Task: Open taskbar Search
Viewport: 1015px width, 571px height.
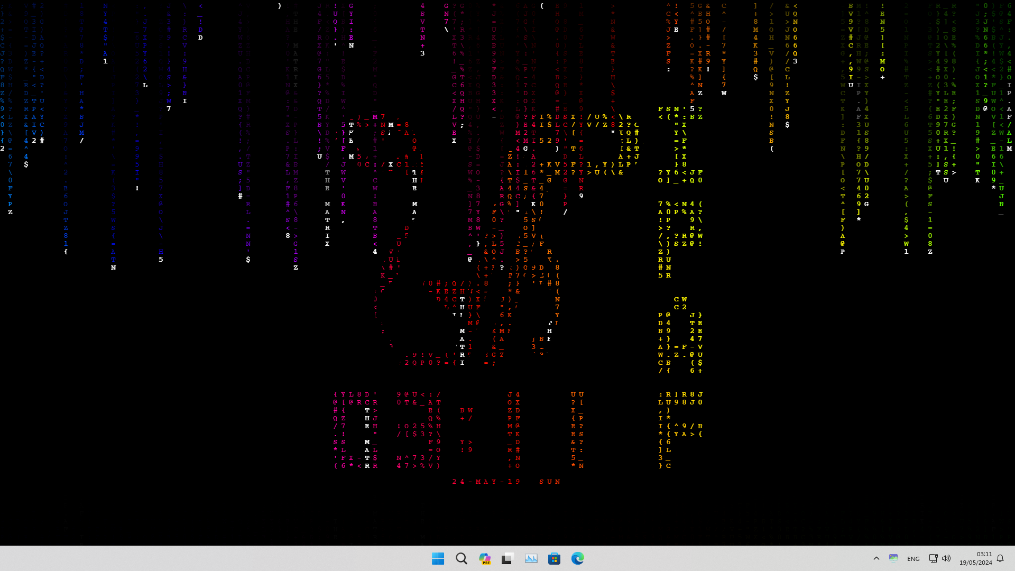Action: pyautogui.click(x=461, y=558)
